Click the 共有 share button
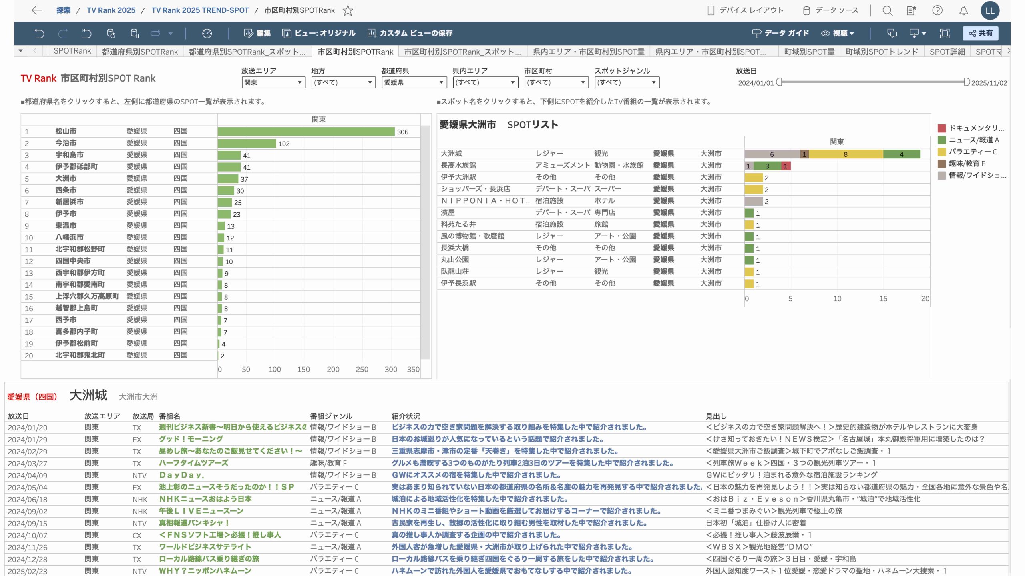1025x576 pixels. point(980,33)
